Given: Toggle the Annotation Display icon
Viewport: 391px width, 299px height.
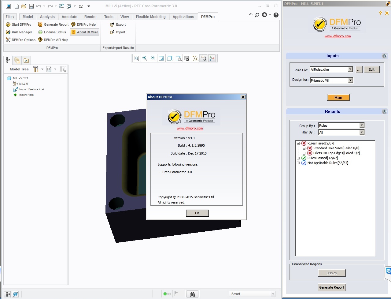Looking at the screenshot, I should pos(204,58).
